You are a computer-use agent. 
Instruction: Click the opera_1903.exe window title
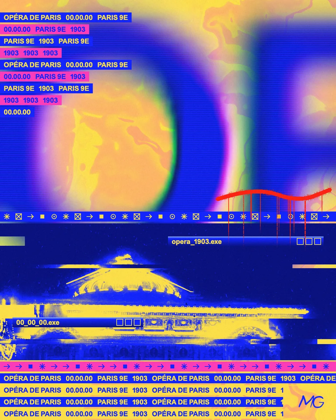(197, 241)
